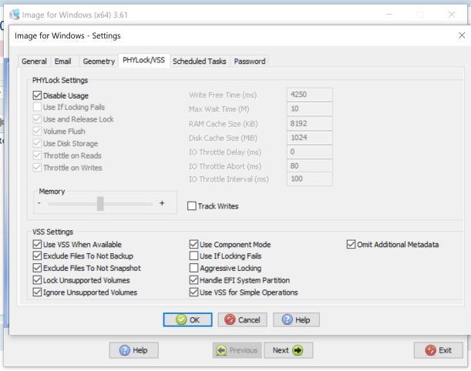Click the VSS Settings group label

coord(53,232)
